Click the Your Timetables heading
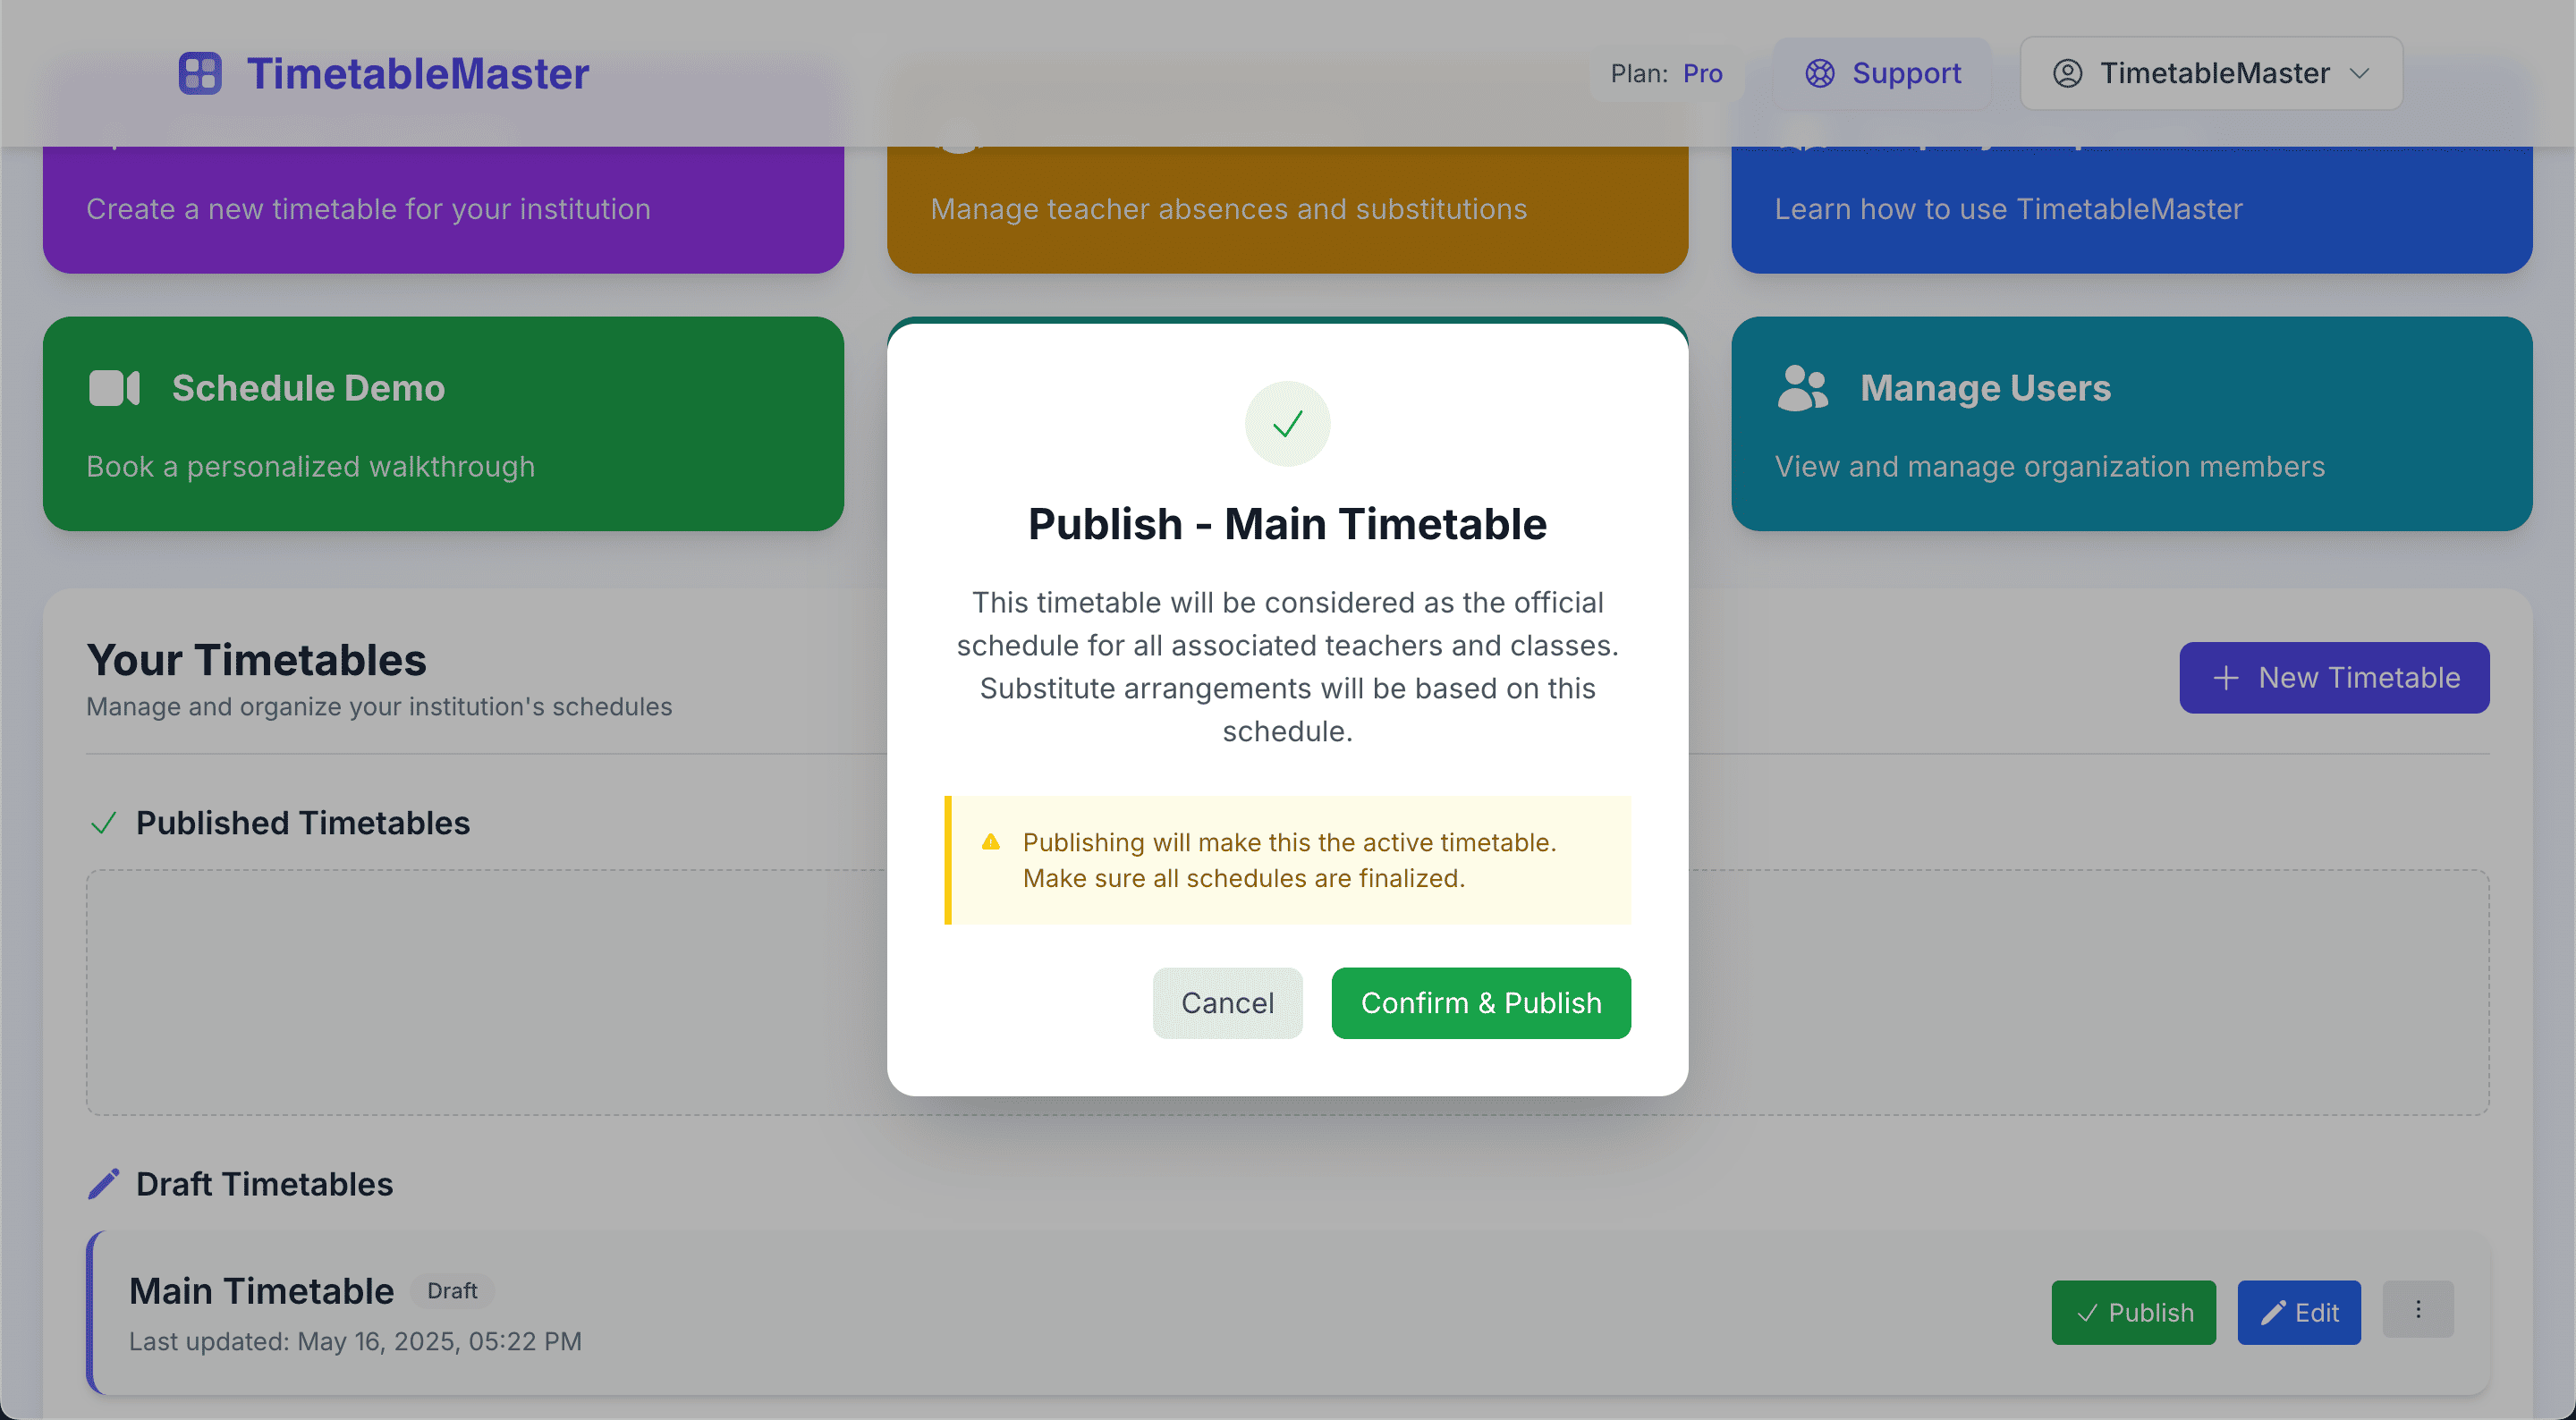 (256, 660)
